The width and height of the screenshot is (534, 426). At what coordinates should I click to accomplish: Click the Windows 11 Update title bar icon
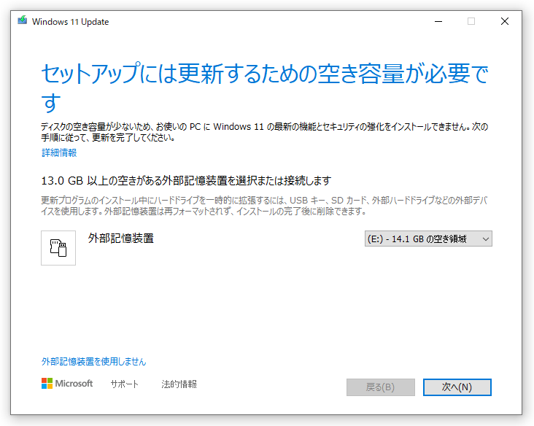pos(23,20)
